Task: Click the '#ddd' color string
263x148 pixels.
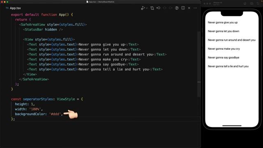Action: tap(55, 114)
